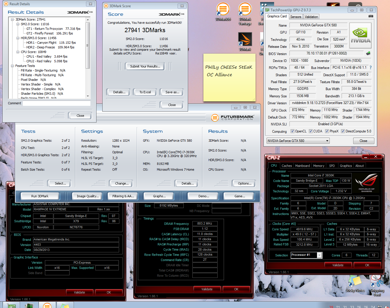Collapse the SM2.0 Score tree node
This screenshot has width=390, height=308.
18,24
